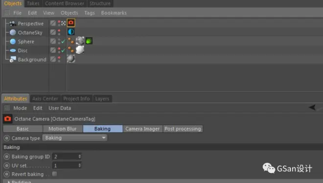
Task: Open the Motion Blur tab
Action: click(x=63, y=129)
